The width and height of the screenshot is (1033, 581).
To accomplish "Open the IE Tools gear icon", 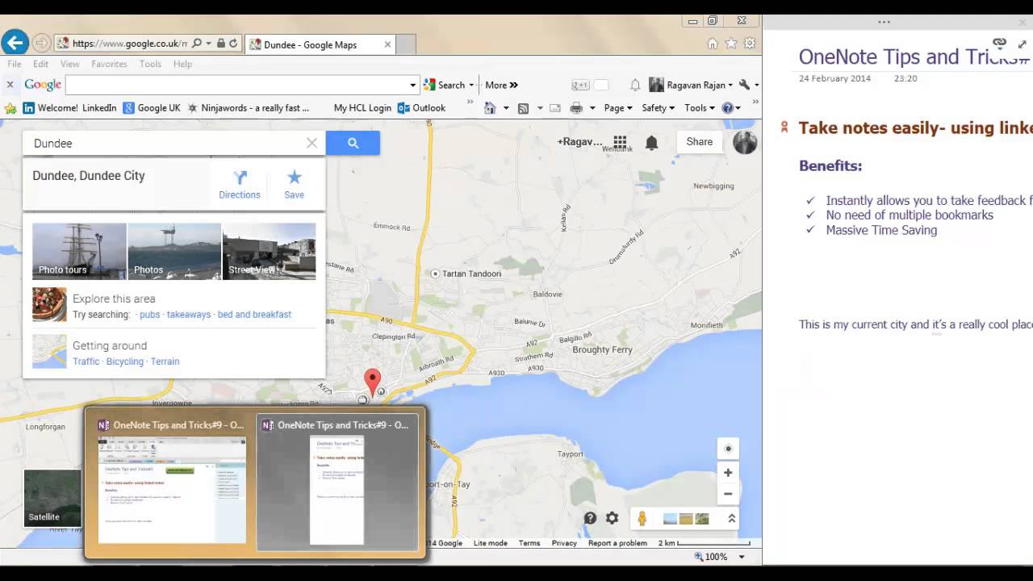I will [750, 44].
